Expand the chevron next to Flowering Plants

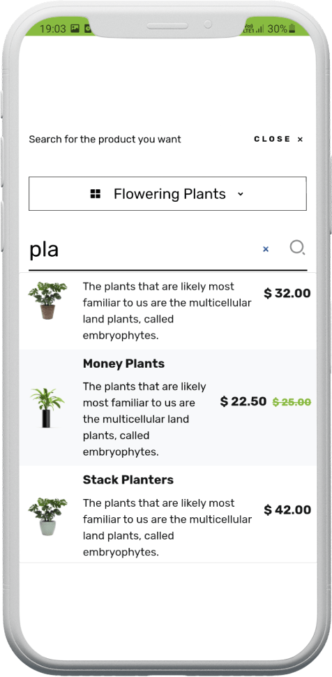click(x=241, y=194)
